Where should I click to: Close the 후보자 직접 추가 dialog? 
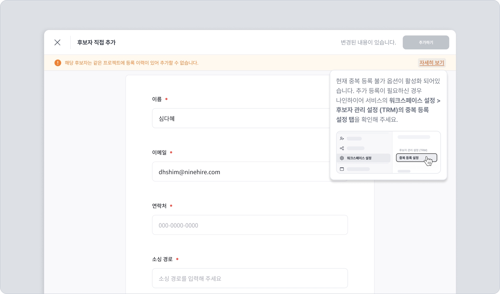coord(57,42)
